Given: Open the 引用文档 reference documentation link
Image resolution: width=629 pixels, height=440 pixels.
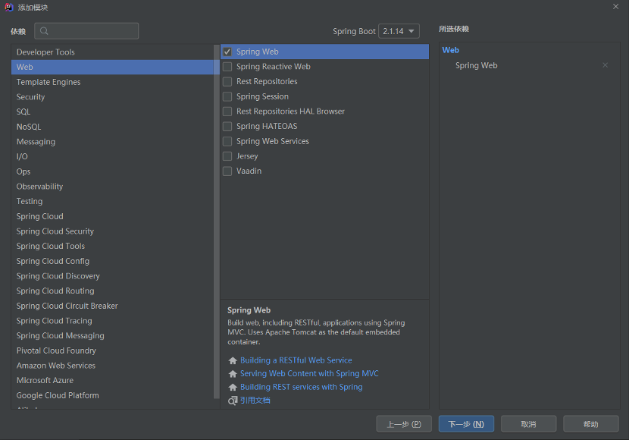Looking at the screenshot, I should point(255,401).
